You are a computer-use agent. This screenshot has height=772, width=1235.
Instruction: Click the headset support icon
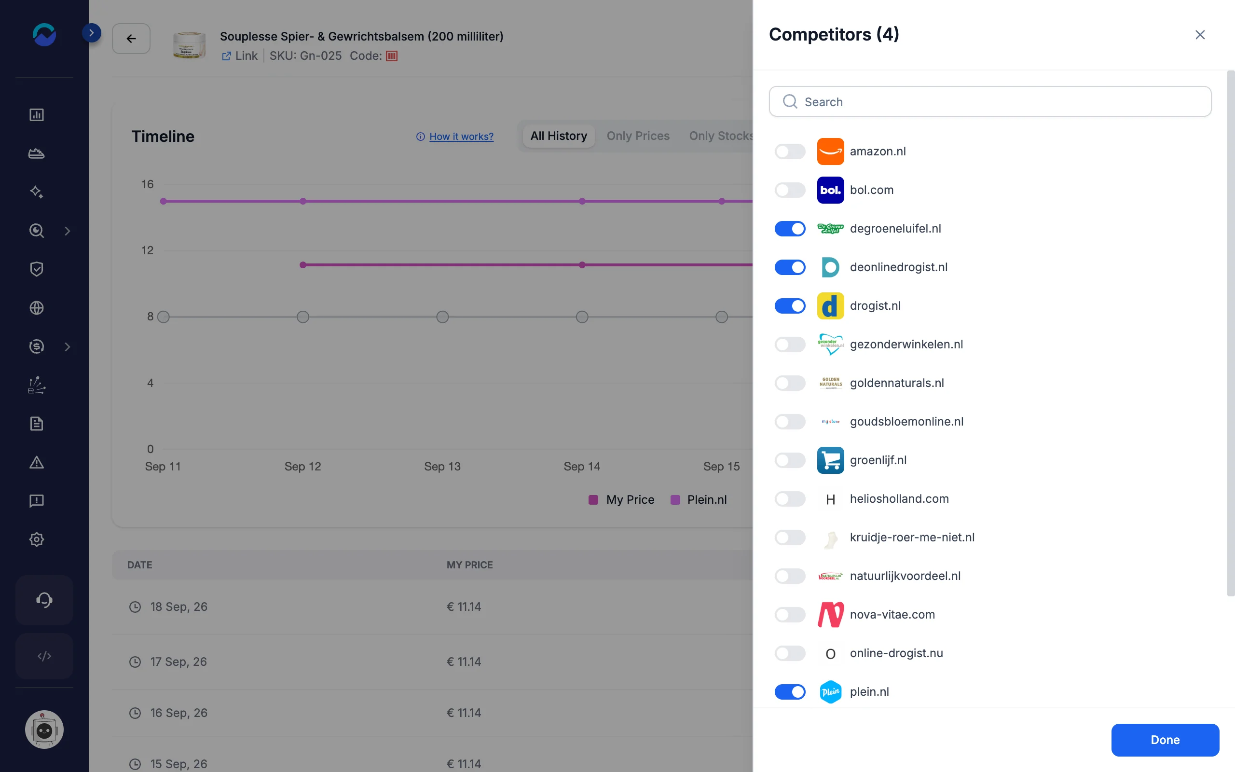44,600
